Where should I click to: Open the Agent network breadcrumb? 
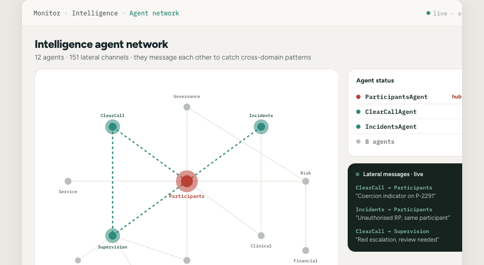coord(154,13)
